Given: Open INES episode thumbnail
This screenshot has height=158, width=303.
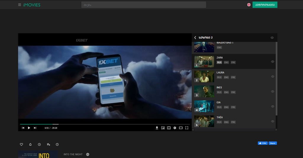Looking at the screenshot, I should click(x=204, y=91).
